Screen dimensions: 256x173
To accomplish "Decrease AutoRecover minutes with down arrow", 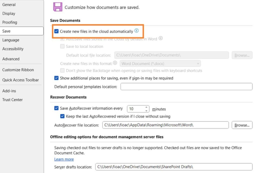I will coord(146,110).
